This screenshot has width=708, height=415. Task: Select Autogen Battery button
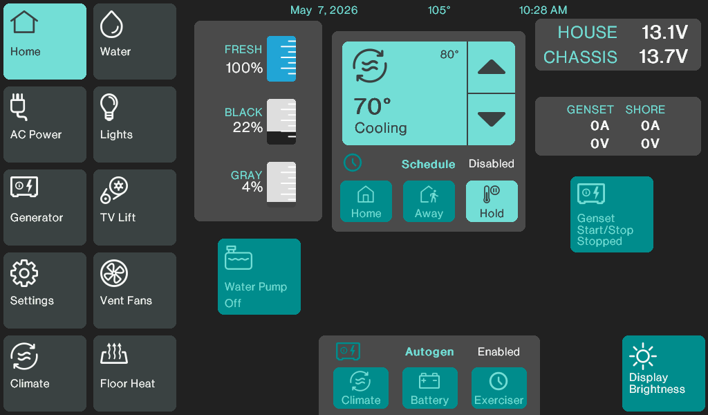430,388
